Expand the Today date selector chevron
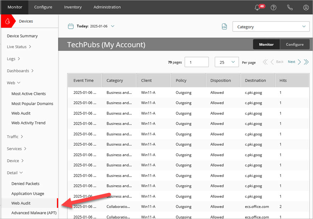313x219 pixels. 113,26
